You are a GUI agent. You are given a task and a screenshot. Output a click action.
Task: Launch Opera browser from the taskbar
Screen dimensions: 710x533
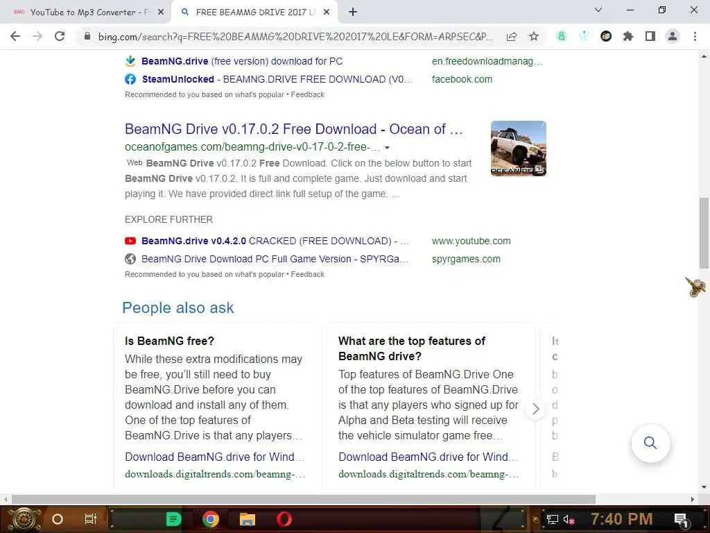click(x=284, y=519)
